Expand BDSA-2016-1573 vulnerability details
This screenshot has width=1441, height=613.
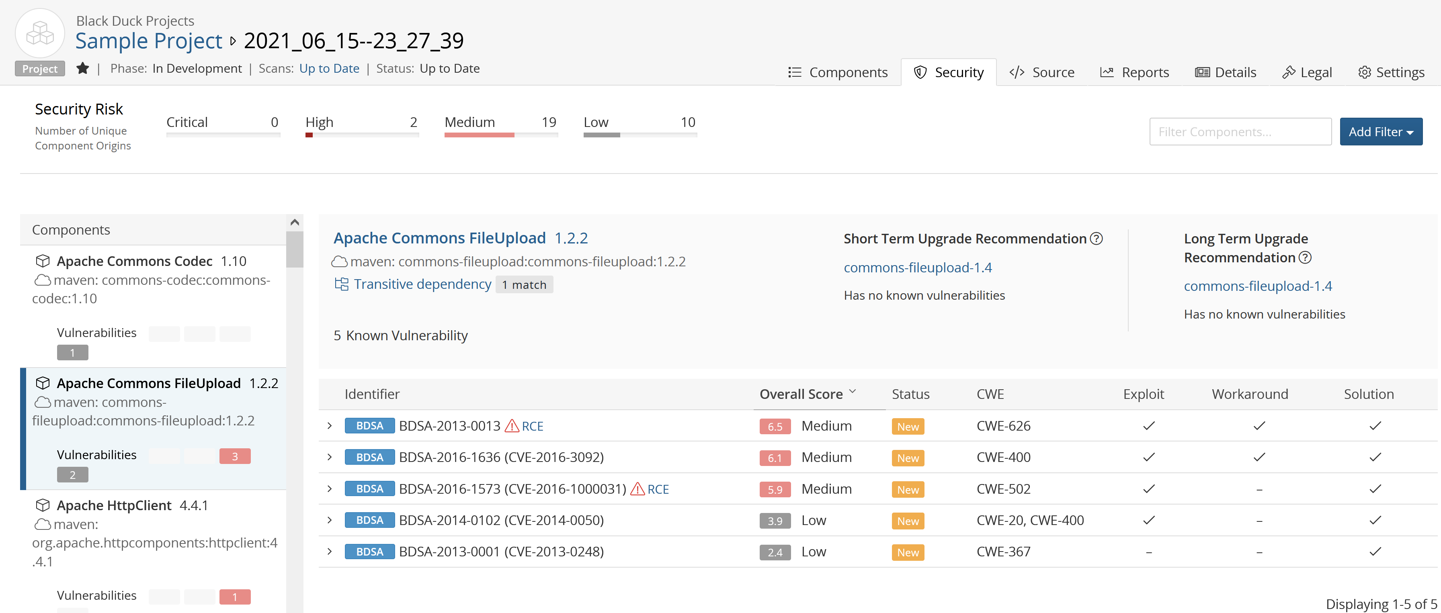(334, 488)
